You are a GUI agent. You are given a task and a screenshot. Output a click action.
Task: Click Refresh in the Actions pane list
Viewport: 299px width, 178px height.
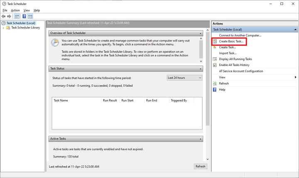point(224,83)
